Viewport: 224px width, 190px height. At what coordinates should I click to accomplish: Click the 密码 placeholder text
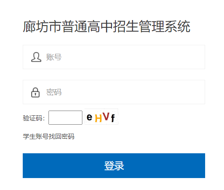tap(54, 92)
